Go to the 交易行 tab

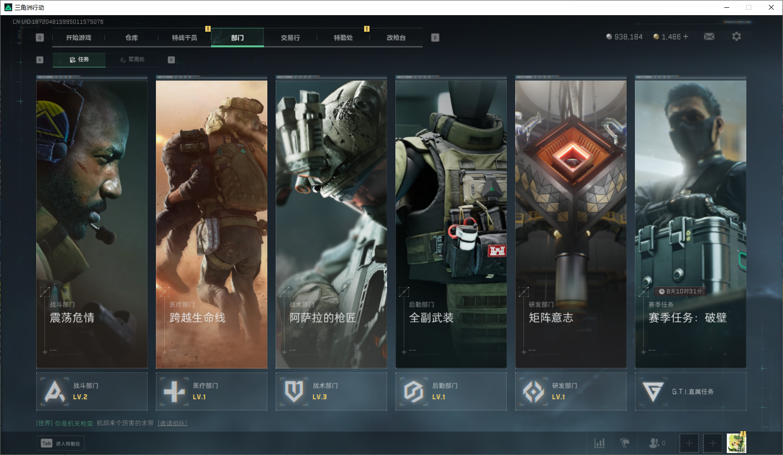click(290, 38)
